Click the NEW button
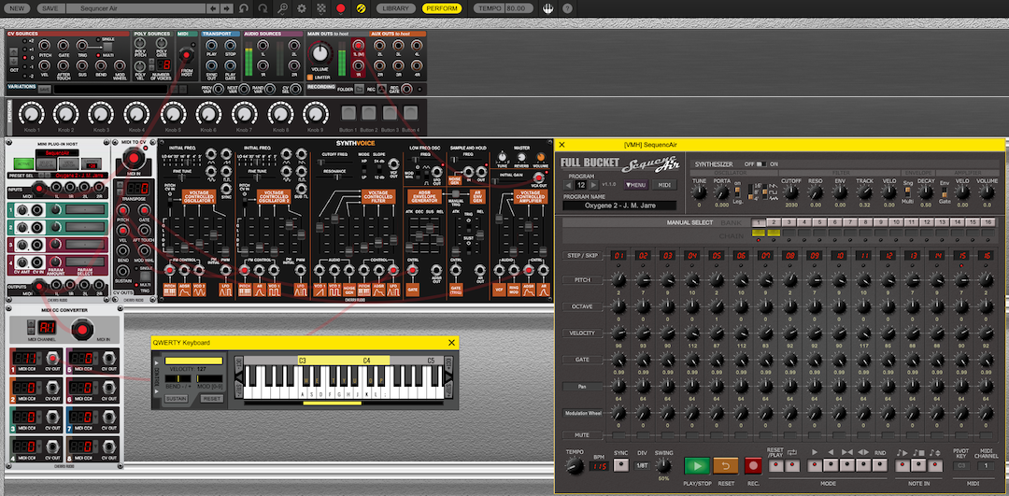The width and height of the screenshot is (1009, 496). coord(18,8)
